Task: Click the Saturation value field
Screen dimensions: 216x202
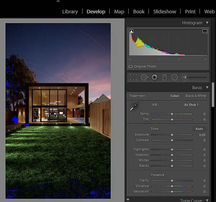Action: click(204, 192)
